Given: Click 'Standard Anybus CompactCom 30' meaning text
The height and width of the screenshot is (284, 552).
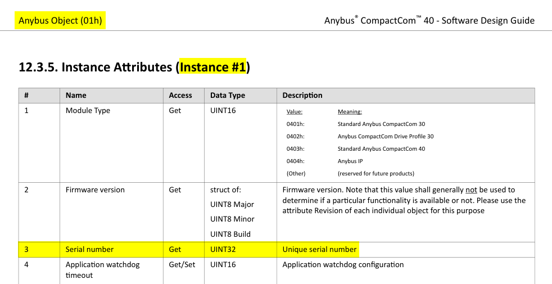Looking at the screenshot, I should tap(381, 124).
